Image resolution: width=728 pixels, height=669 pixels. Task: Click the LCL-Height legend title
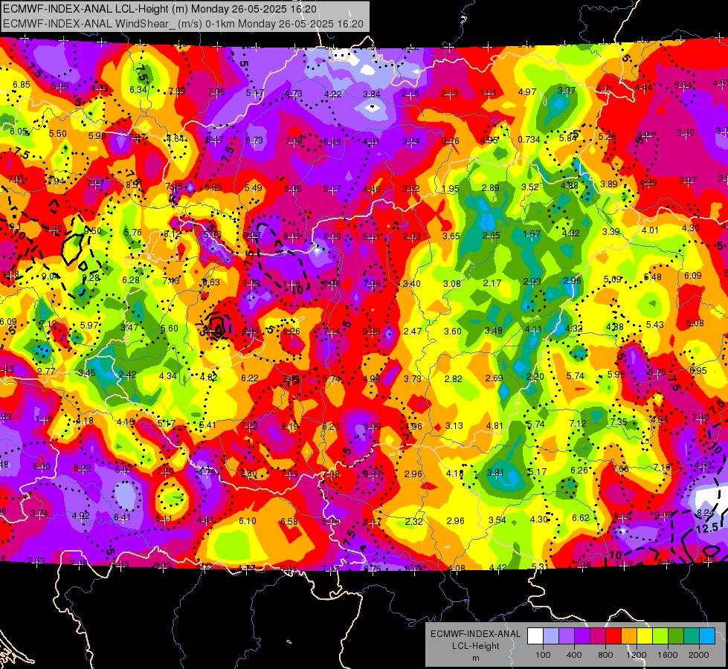coord(475,646)
